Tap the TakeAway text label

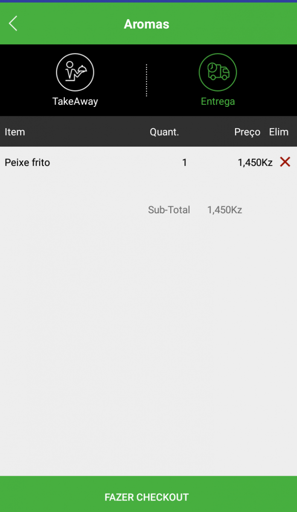pos(75,101)
